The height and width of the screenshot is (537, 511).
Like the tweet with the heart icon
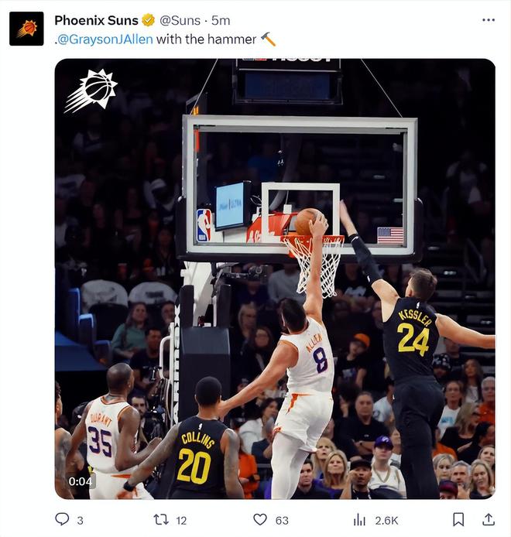pyautogui.click(x=260, y=519)
